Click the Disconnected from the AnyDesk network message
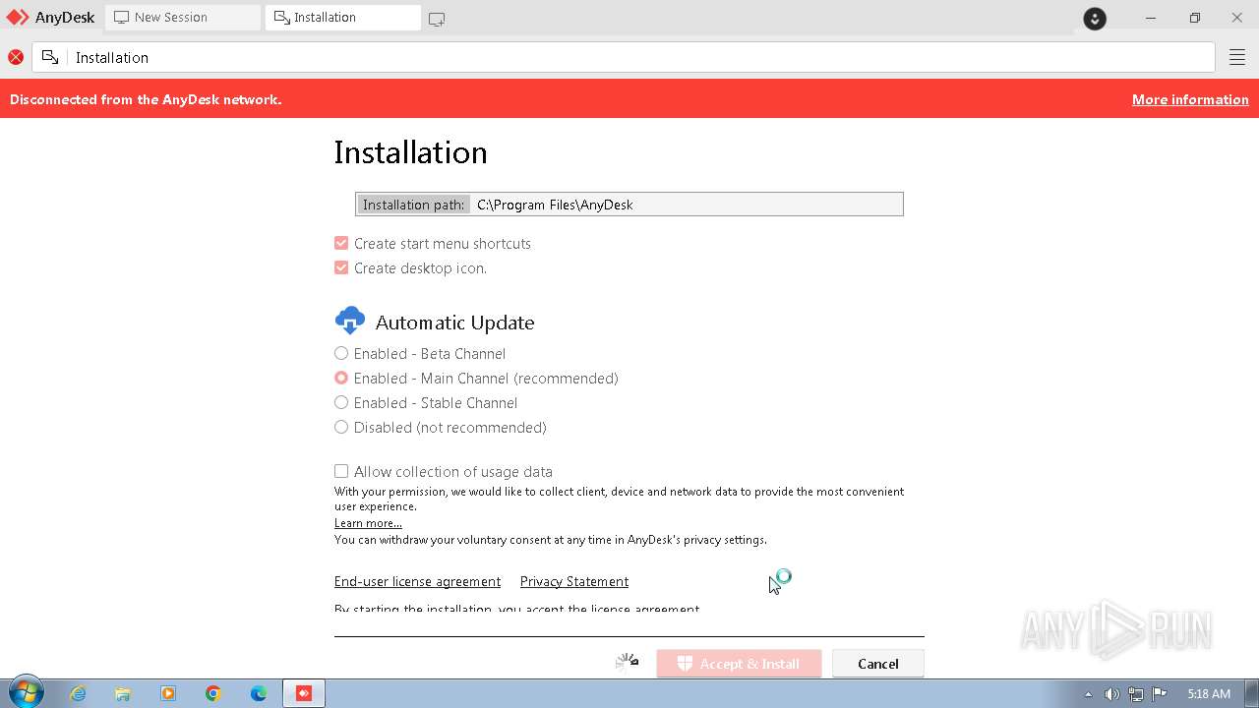1259x708 pixels. (146, 99)
